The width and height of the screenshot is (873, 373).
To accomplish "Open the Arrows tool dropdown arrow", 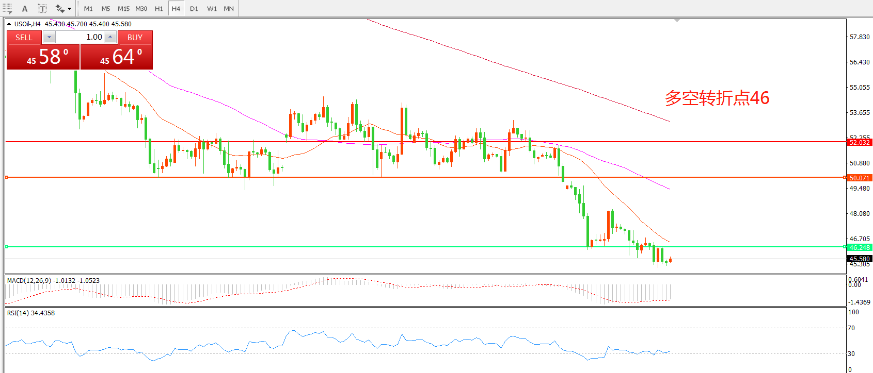I will click(70, 9).
